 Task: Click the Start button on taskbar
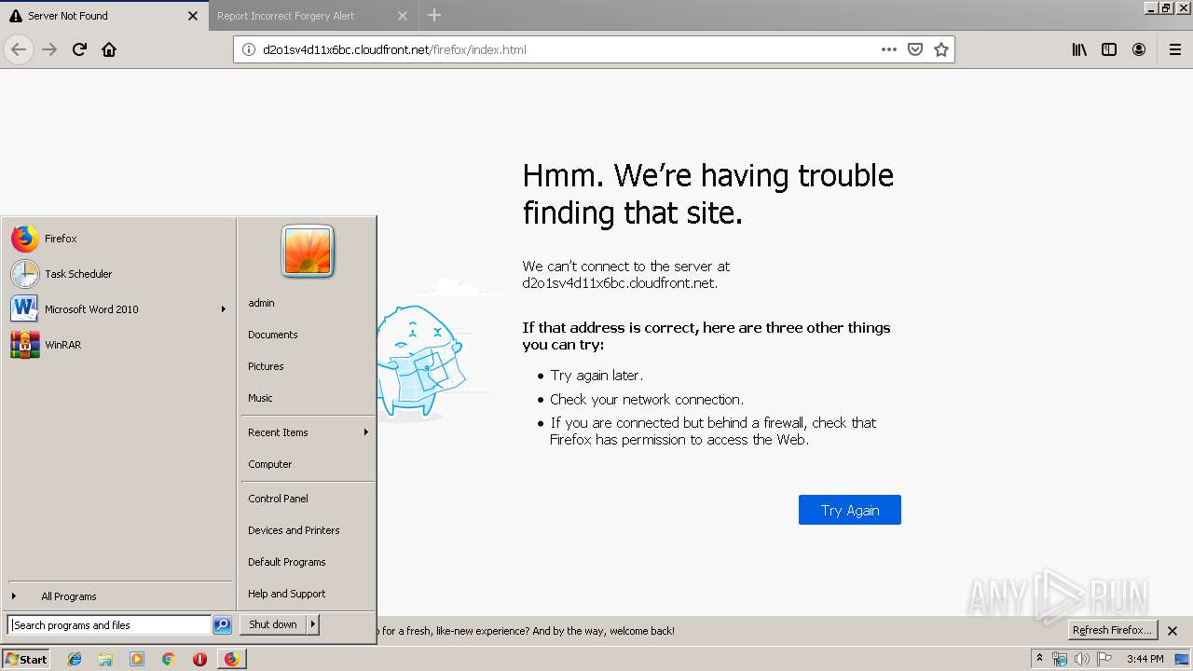26,659
